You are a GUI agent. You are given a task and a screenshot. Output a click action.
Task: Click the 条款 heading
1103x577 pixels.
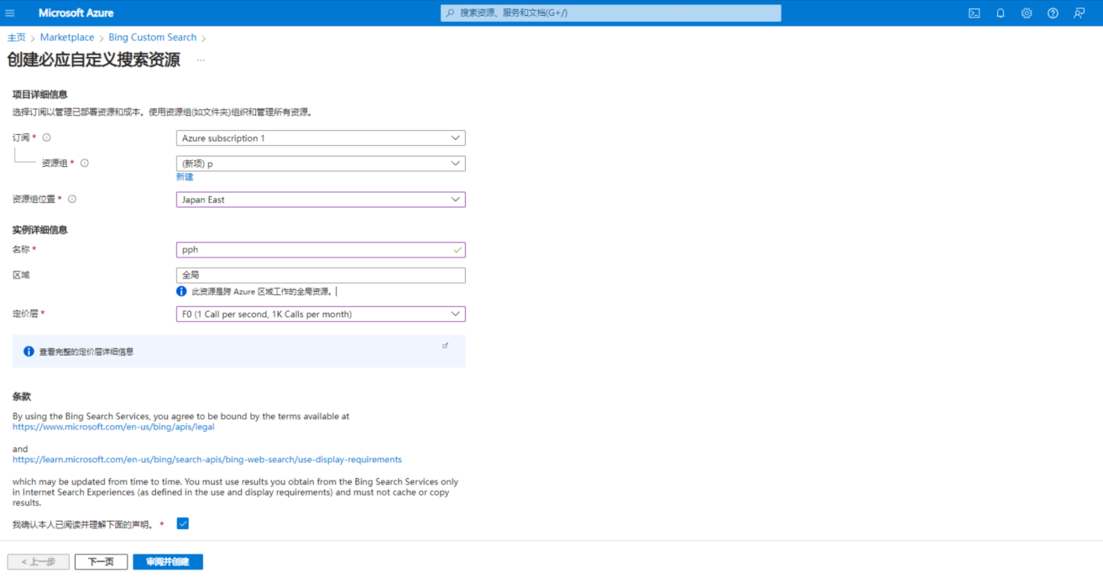point(22,396)
